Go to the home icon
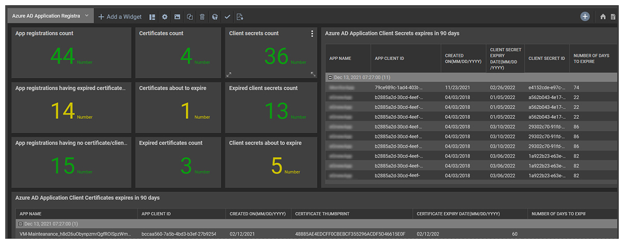Viewport: 624px width, 244px height. tap(603, 17)
